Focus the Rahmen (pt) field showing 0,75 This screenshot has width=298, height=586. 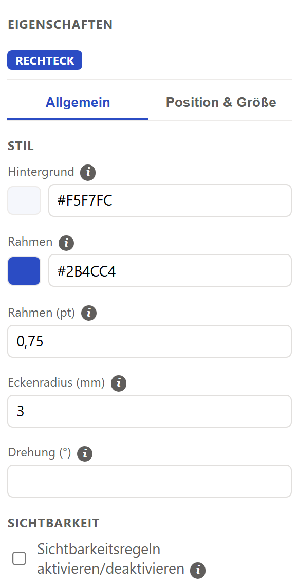point(150,341)
